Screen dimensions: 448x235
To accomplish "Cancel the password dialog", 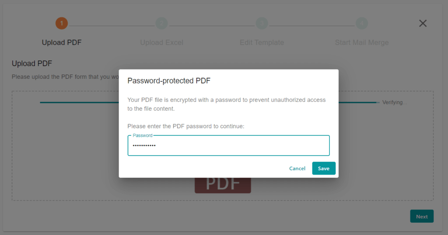I will pos(297,168).
